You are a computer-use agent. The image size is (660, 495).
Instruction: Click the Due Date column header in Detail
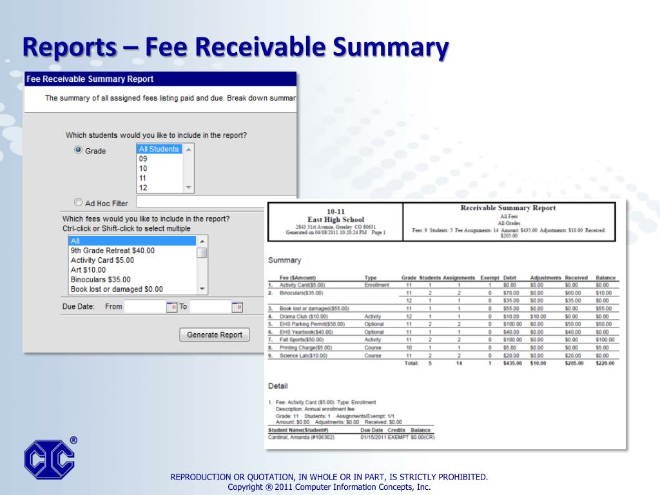click(372, 430)
